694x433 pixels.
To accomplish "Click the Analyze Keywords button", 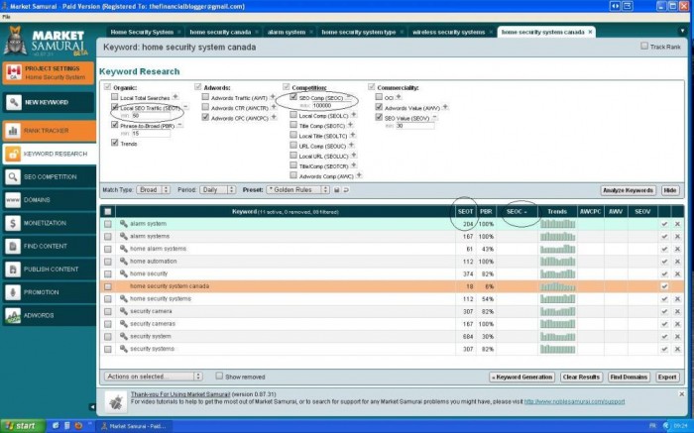I will (x=628, y=190).
